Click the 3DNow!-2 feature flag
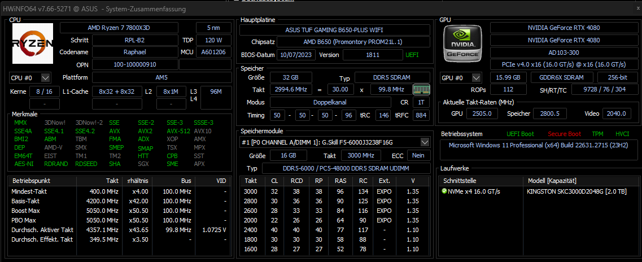This screenshot has width=642, height=262. 89,123
